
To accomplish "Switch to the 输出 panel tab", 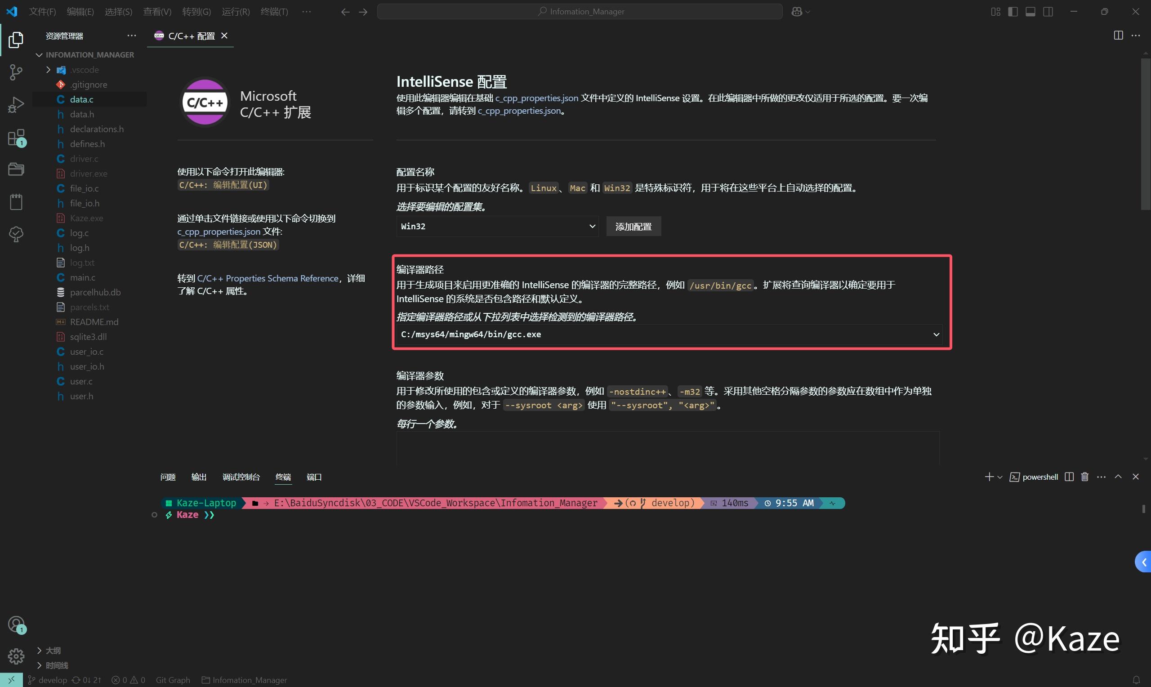I will pos(199,477).
